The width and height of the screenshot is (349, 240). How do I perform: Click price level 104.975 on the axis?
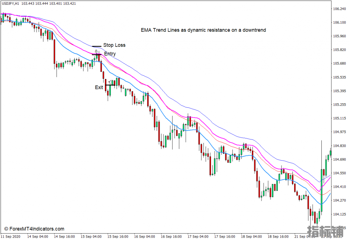339,132
